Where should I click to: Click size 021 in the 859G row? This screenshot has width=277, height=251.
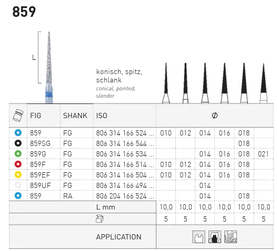[263, 154]
